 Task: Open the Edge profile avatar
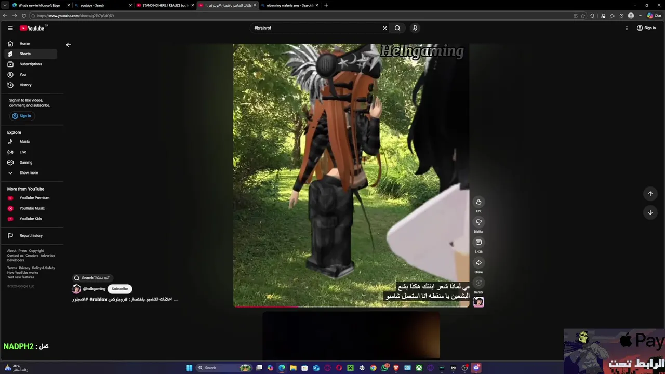coord(631,16)
